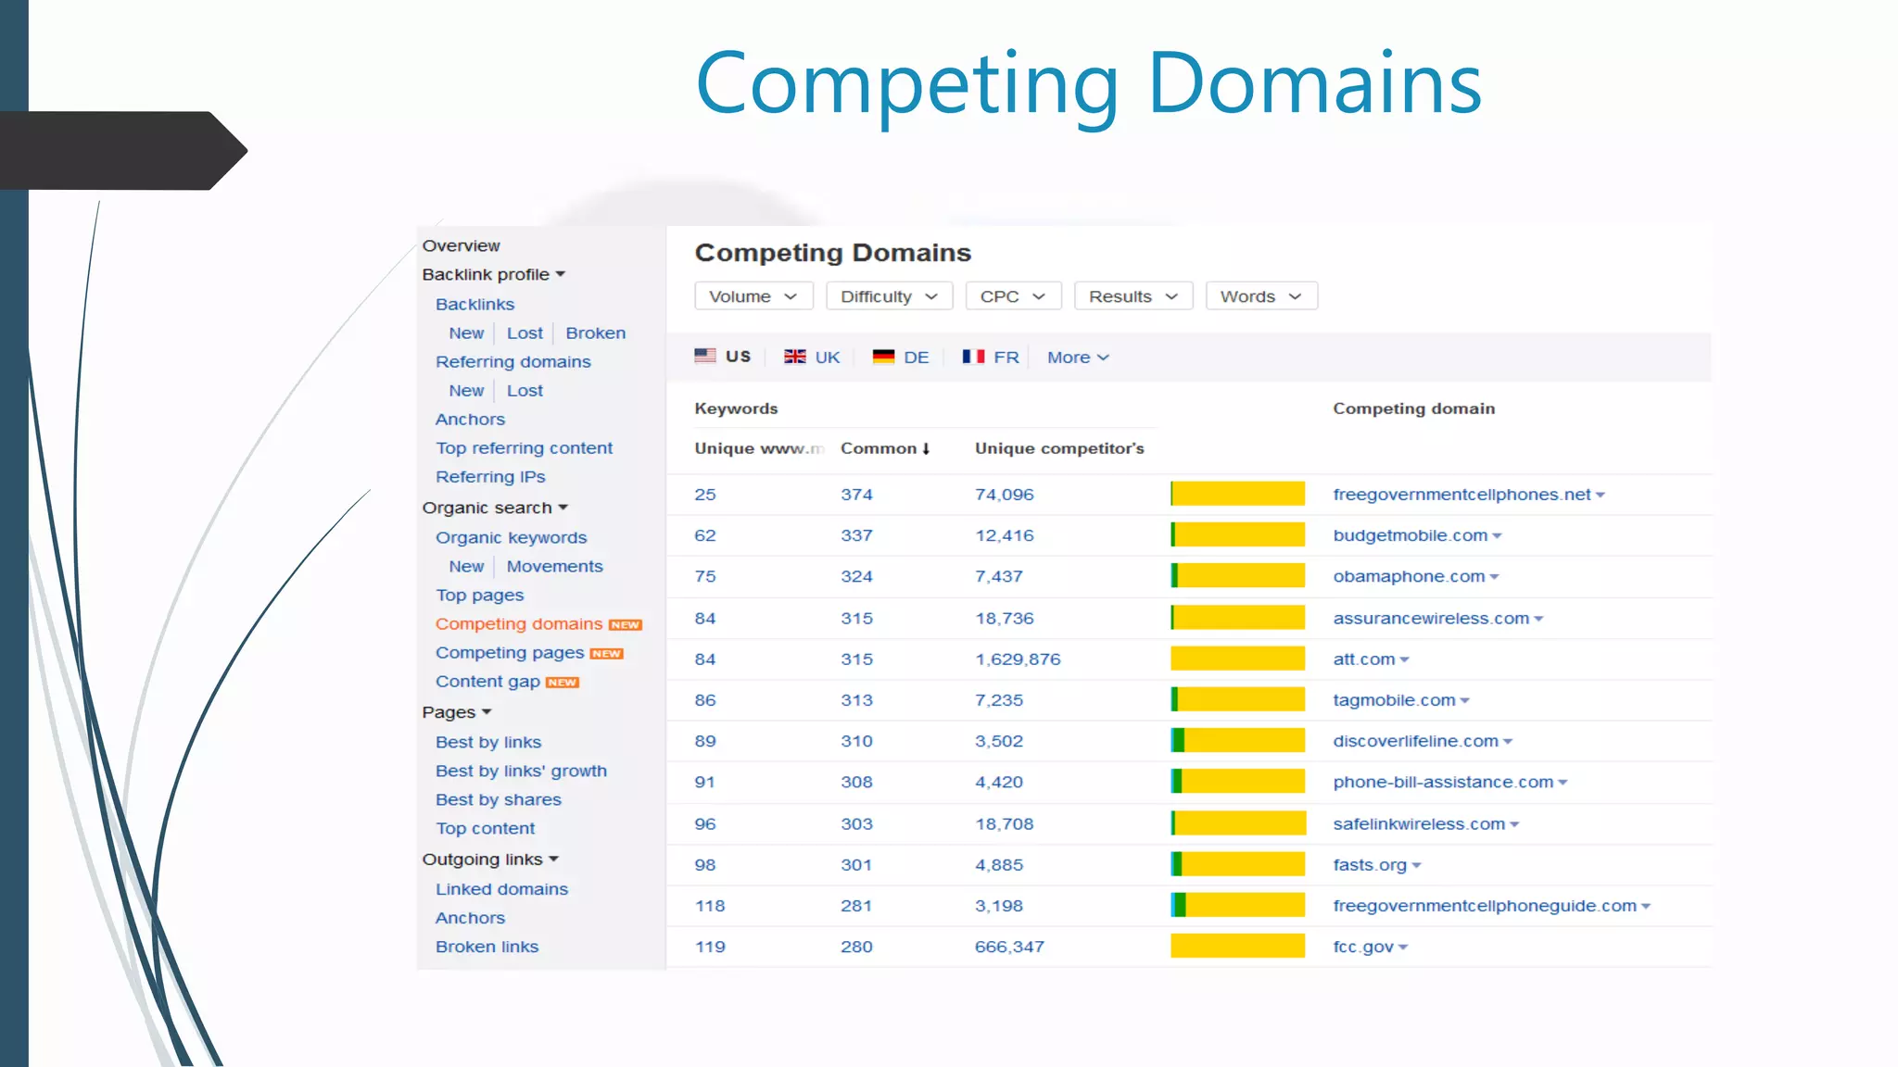Open discoverlifeline.com domain link

(x=1415, y=741)
